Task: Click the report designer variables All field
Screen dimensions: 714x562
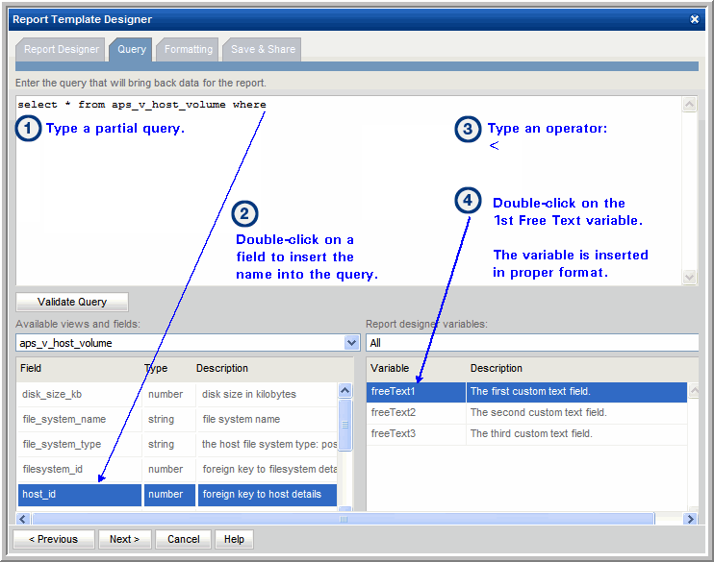Action: (531, 343)
